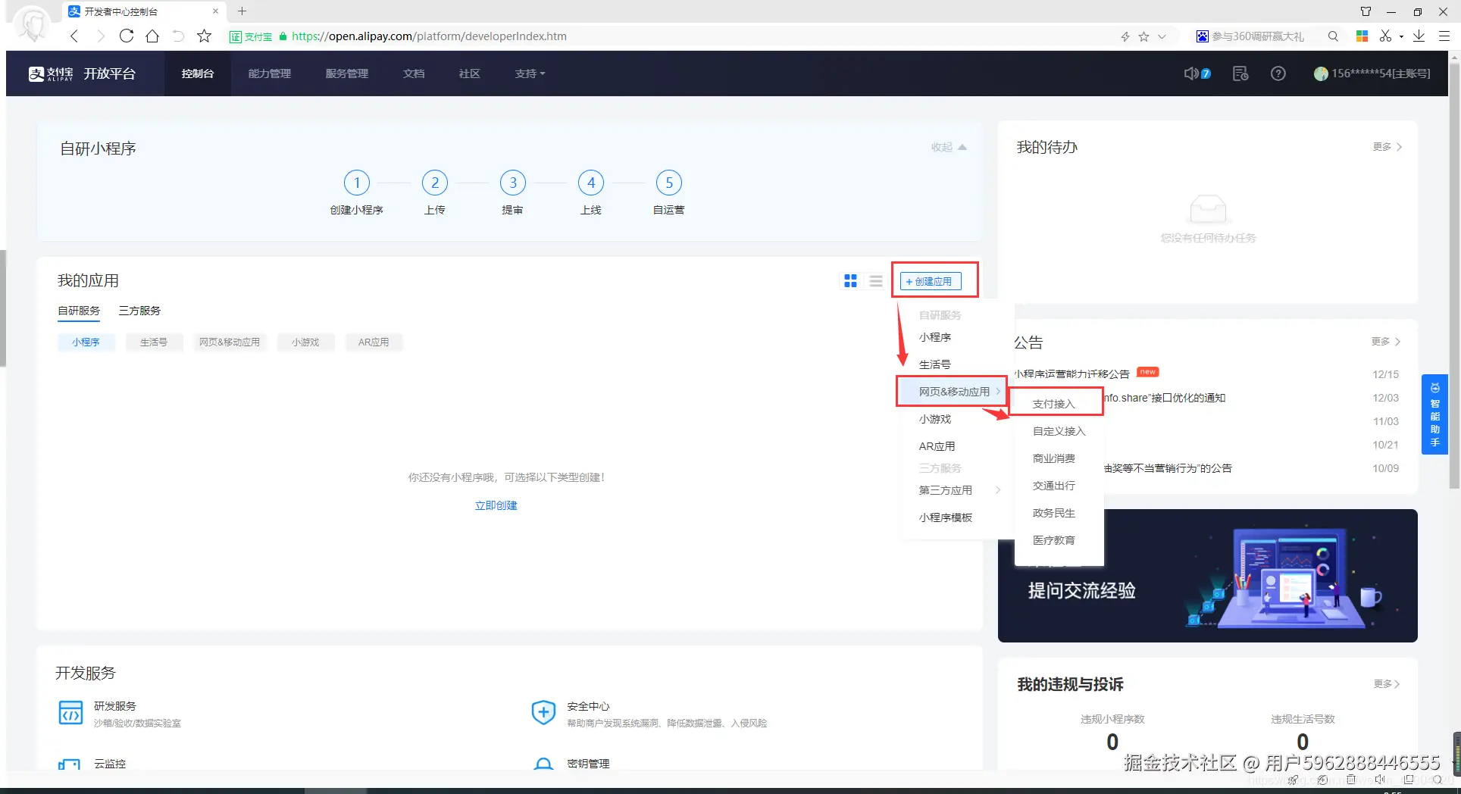Open the browser downloads icon
1461x794 pixels.
tap(1419, 36)
